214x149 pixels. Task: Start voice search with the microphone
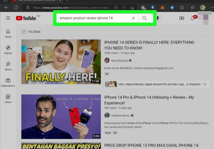tap(158, 18)
